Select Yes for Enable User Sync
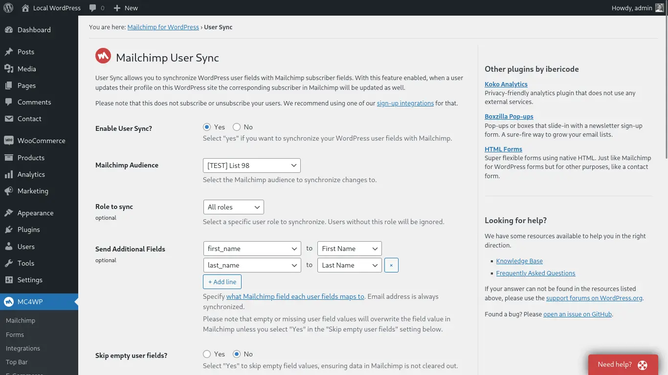This screenshot has width=668, height=375. [x=207, y=127]
